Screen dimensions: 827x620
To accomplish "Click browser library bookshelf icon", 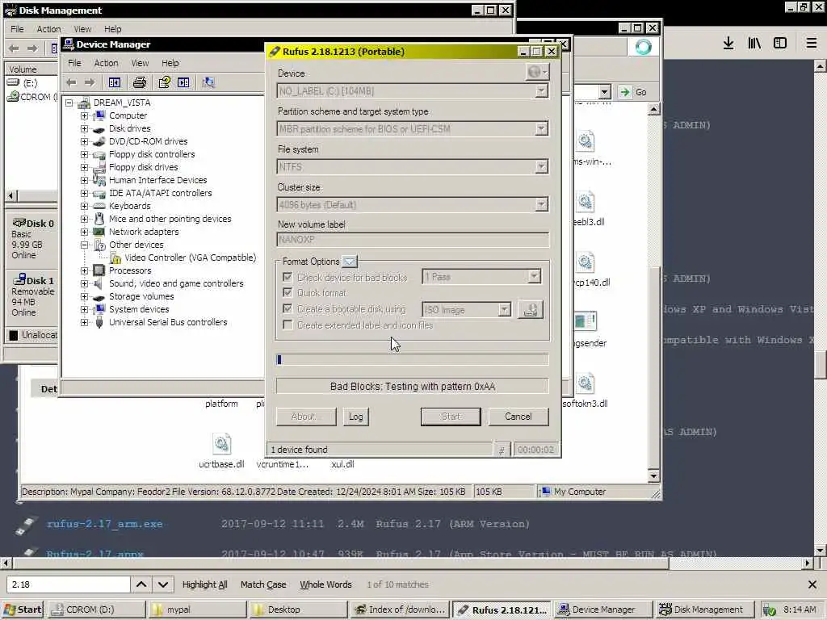I will (754, 44).
